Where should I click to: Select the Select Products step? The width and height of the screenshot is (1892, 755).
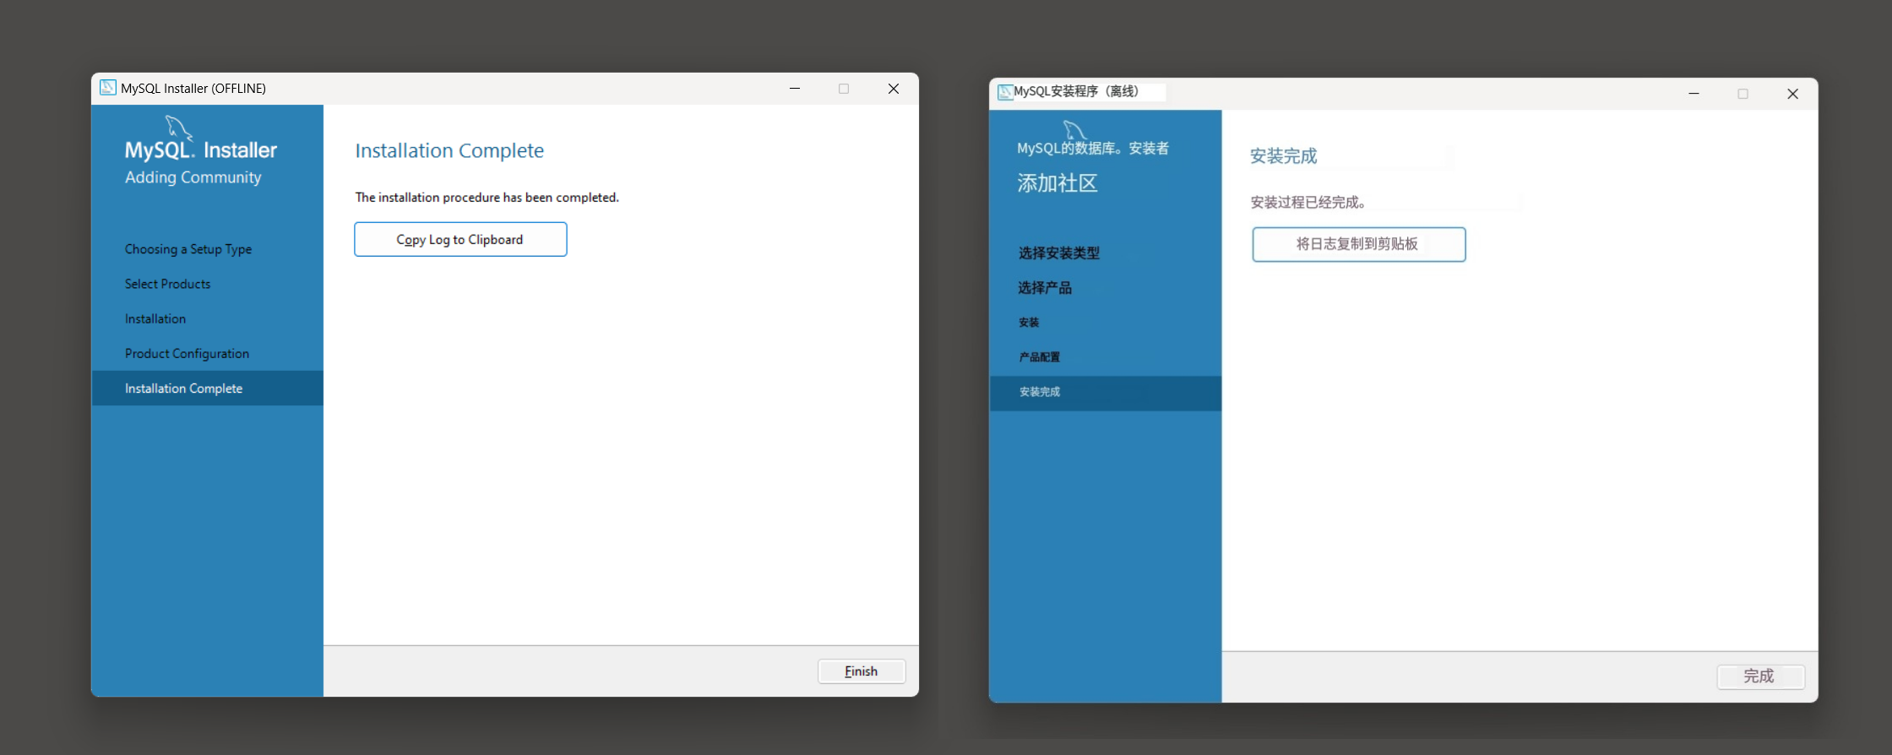click(x=168, y=284)
